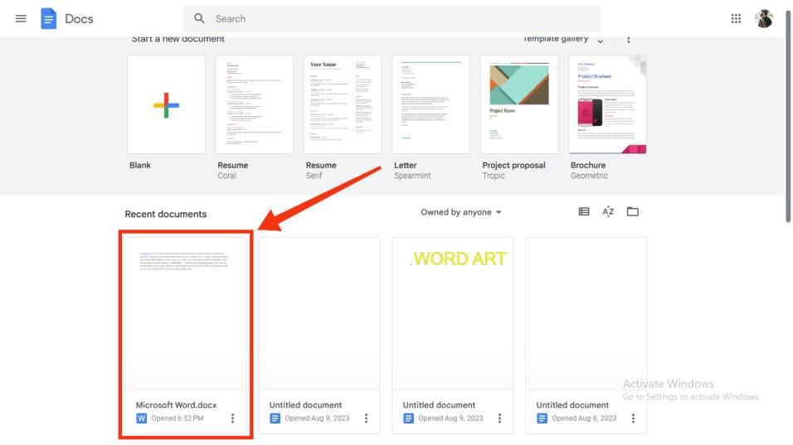Open the template section more options menu
The width and height of the screenshot is (793, 445).
(x=629, y=40)
